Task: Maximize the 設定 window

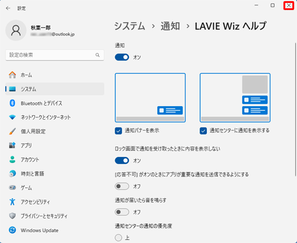Action: (x=273, y=5)
